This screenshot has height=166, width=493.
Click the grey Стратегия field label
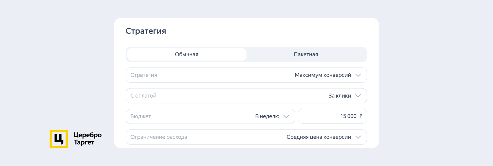pos(144,75)
